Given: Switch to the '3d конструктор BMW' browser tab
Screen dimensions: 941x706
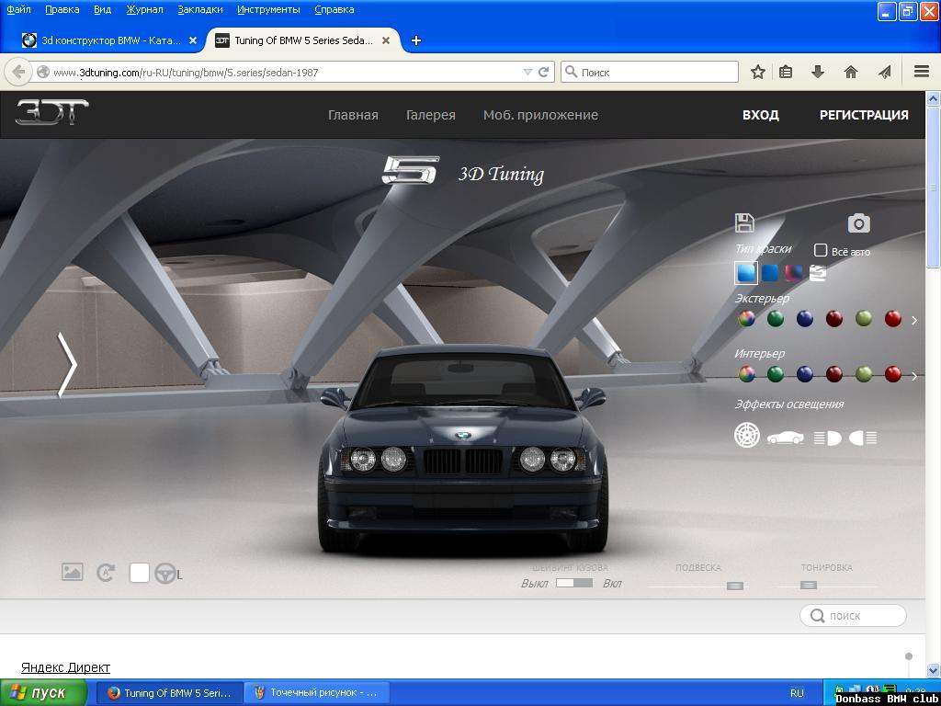Looking at the screenshot, I should point(106,40).
